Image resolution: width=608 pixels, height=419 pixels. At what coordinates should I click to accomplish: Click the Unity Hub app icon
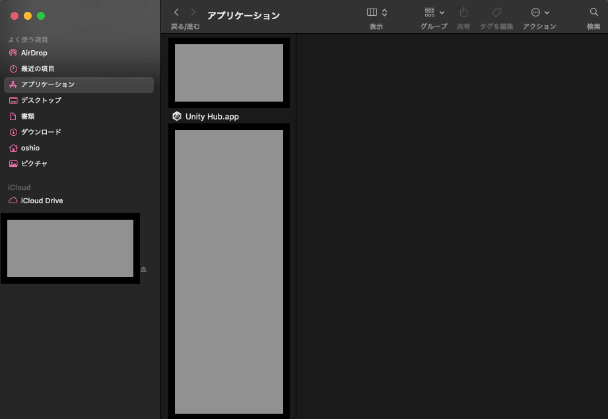(177, 116)
